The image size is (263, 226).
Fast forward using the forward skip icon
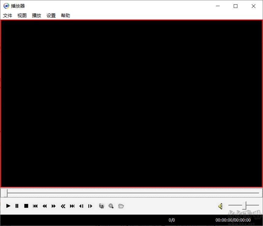point(53,206)
